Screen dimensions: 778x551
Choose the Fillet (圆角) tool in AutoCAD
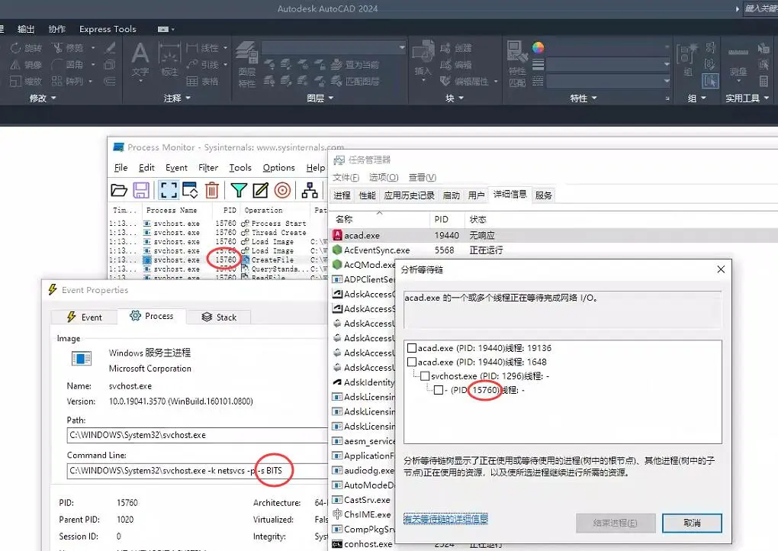click(68, 65)
